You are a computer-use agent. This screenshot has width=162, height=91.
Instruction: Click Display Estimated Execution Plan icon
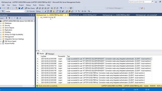point(48,11)
